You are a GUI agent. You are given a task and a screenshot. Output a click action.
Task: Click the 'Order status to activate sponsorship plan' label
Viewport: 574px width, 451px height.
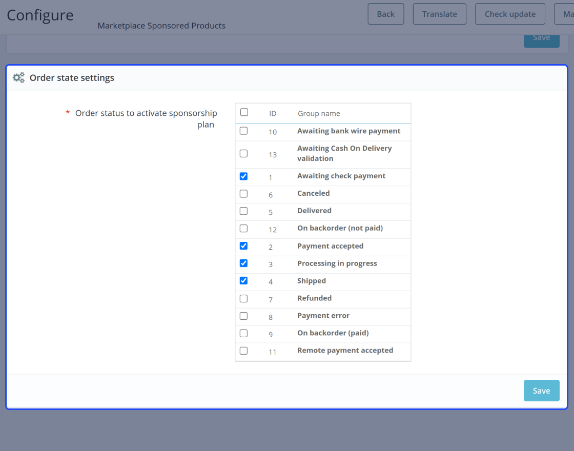[x=146, y=118]
